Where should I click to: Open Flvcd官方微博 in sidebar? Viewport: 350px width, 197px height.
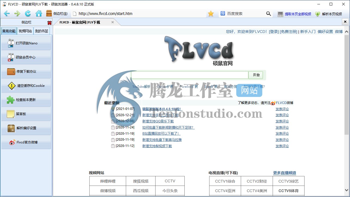(x=26, y=142)
